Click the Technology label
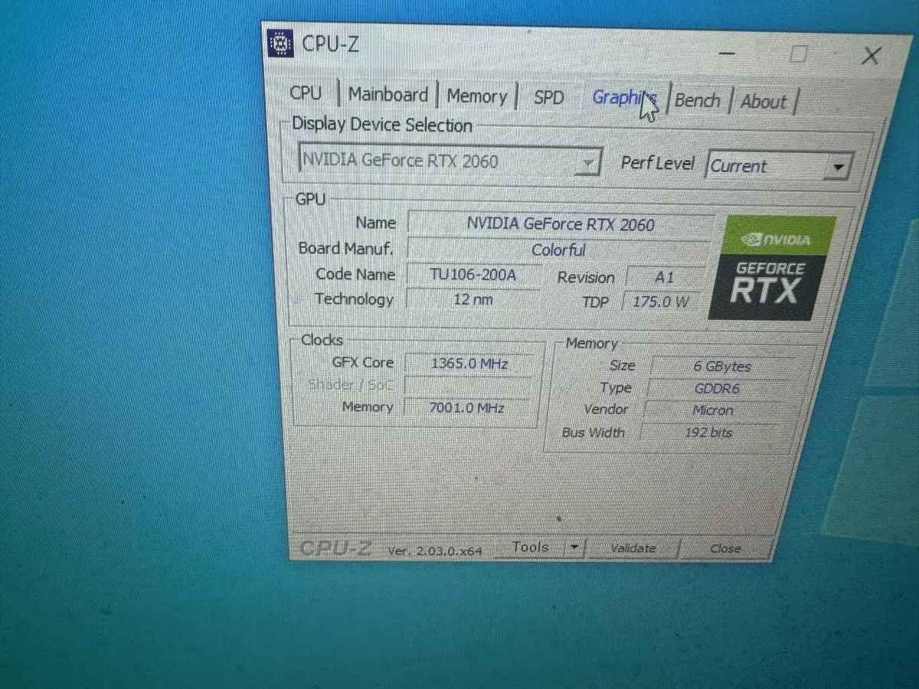919x689 pixels. pyautogui.click(x=354, y=299)
